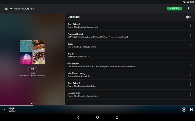Open options for Get Lucky track
The height and width of the screenshot is (121, 195).
[191, 65]
